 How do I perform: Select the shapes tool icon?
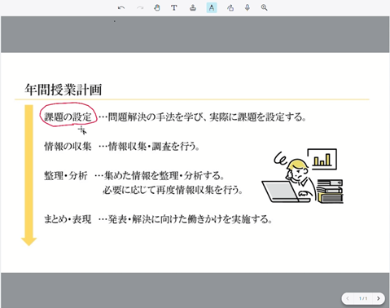[x=230, y=8]
